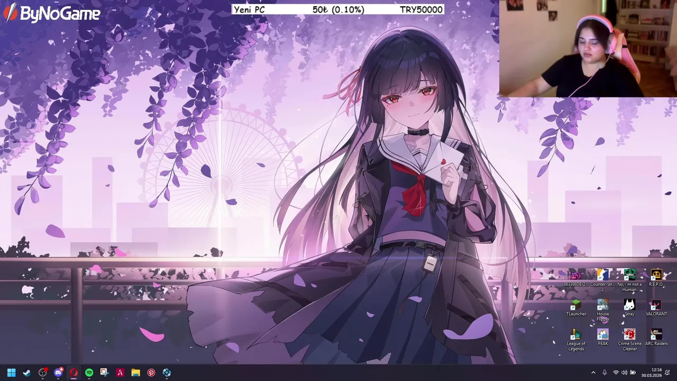Open Steam from the taskbar

(x=27, y=373)
